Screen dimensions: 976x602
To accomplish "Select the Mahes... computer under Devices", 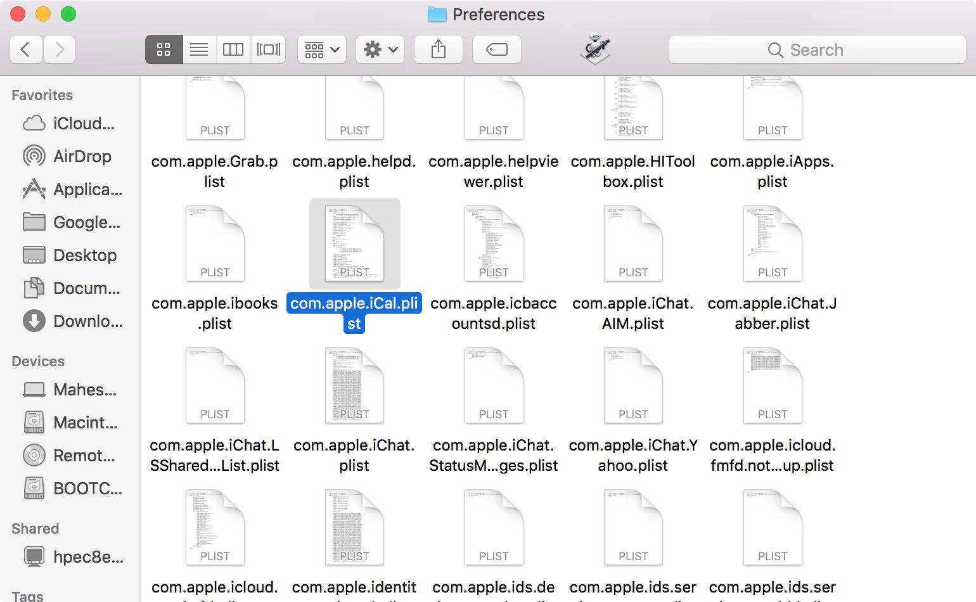I will tap(70, 390).
